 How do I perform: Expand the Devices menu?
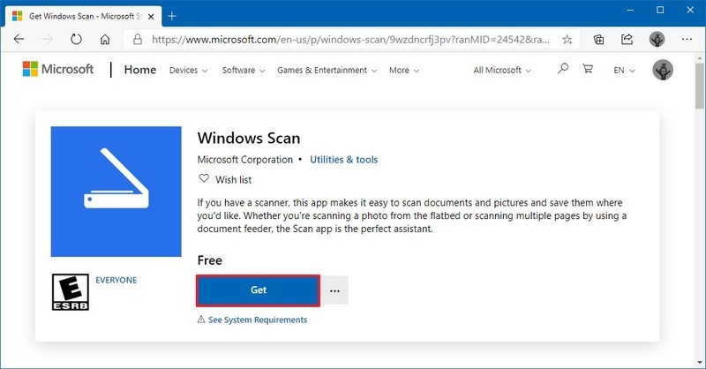(x=188, y=71)
